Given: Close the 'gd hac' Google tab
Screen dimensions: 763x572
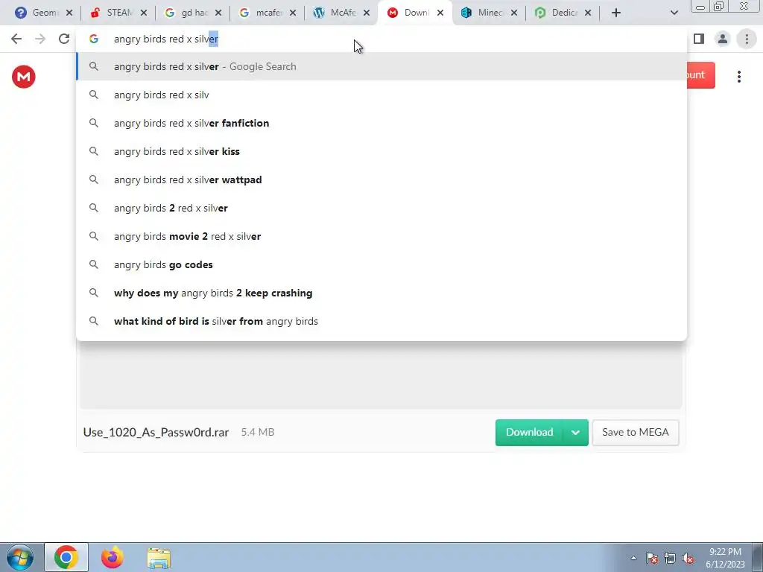Looking at the screenshot, I should click(x=218, y=13).
